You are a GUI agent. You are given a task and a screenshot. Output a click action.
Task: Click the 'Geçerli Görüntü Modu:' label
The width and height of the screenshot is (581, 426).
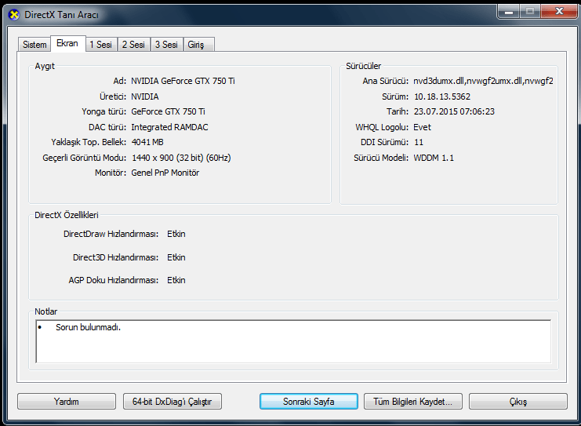(85, 158)
